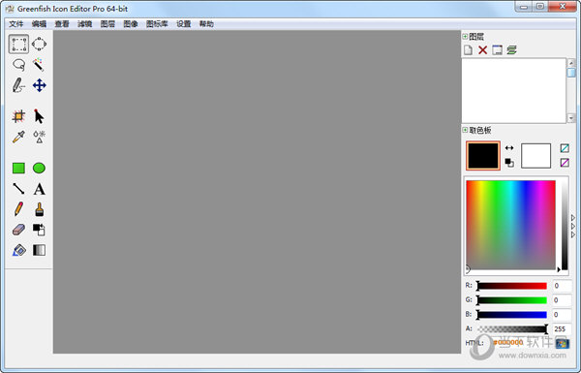581x373 pixels.
Task: Open the 查看 menu
Action: pyautogui.click(x=62, y=24)
